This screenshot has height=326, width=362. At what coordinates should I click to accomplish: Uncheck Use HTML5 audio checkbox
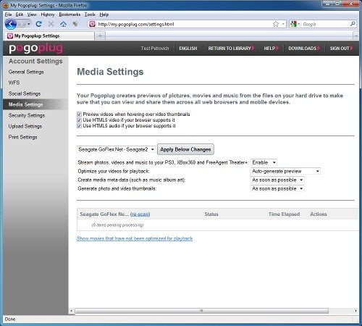click(x=79, y=126)
